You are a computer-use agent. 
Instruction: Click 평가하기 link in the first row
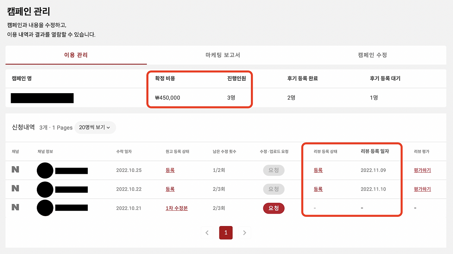point(422,170)
